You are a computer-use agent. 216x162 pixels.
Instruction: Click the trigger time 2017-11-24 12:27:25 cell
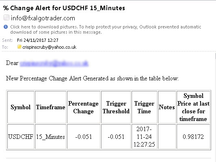coord(144,137)
